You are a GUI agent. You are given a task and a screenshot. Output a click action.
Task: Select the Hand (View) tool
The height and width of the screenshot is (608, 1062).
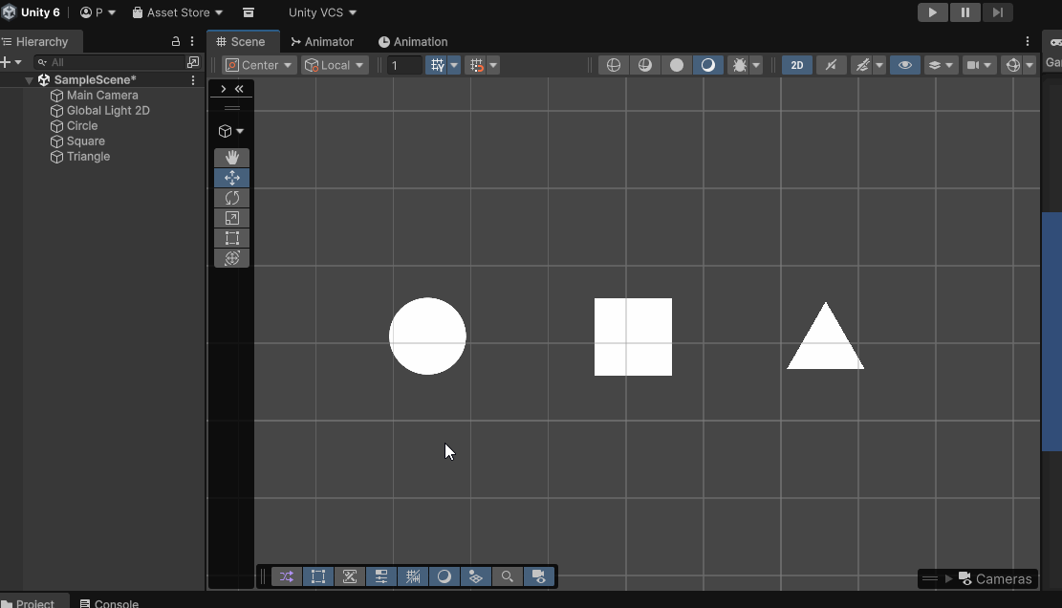pyautogui.click(x=231, y=158)
